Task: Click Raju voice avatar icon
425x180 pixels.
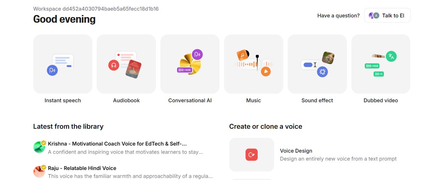Action: 39,171
